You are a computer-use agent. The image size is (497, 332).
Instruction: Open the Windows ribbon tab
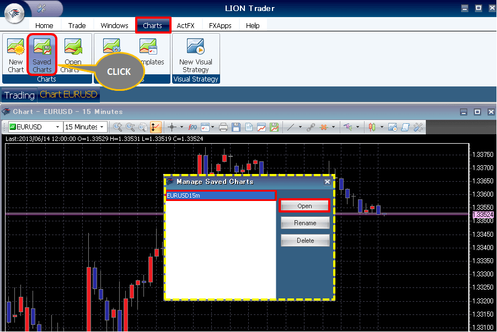click(x=114, y=25)
